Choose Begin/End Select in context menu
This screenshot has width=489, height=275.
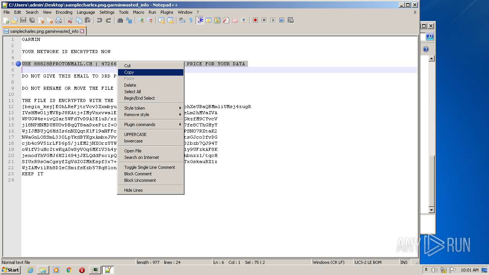pyautogui.click(x=151, y=98)
